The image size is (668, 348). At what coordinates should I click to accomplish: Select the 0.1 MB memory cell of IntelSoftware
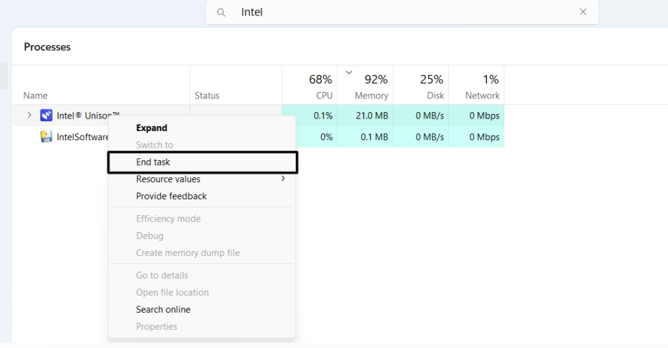[x=374, y=137]
